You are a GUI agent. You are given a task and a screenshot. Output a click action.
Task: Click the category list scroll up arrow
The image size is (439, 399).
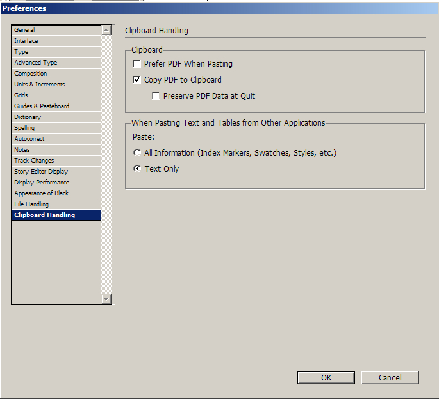point(106,30)
